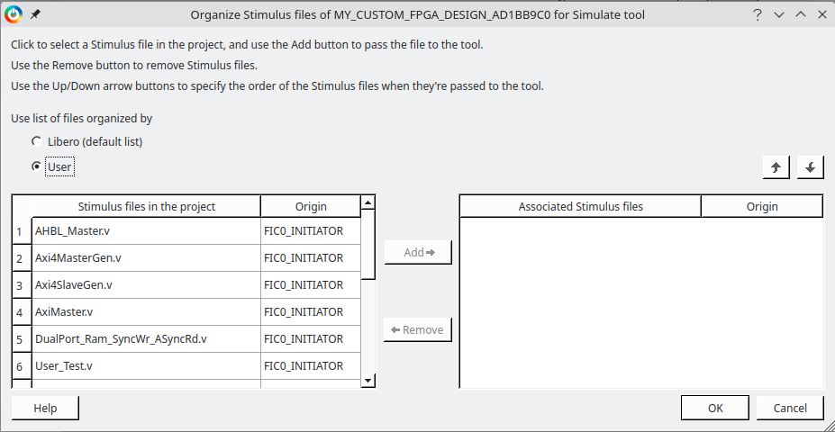835x432 pixels.
Task: Click the title bar help question mark
Action: click(758, 14)
